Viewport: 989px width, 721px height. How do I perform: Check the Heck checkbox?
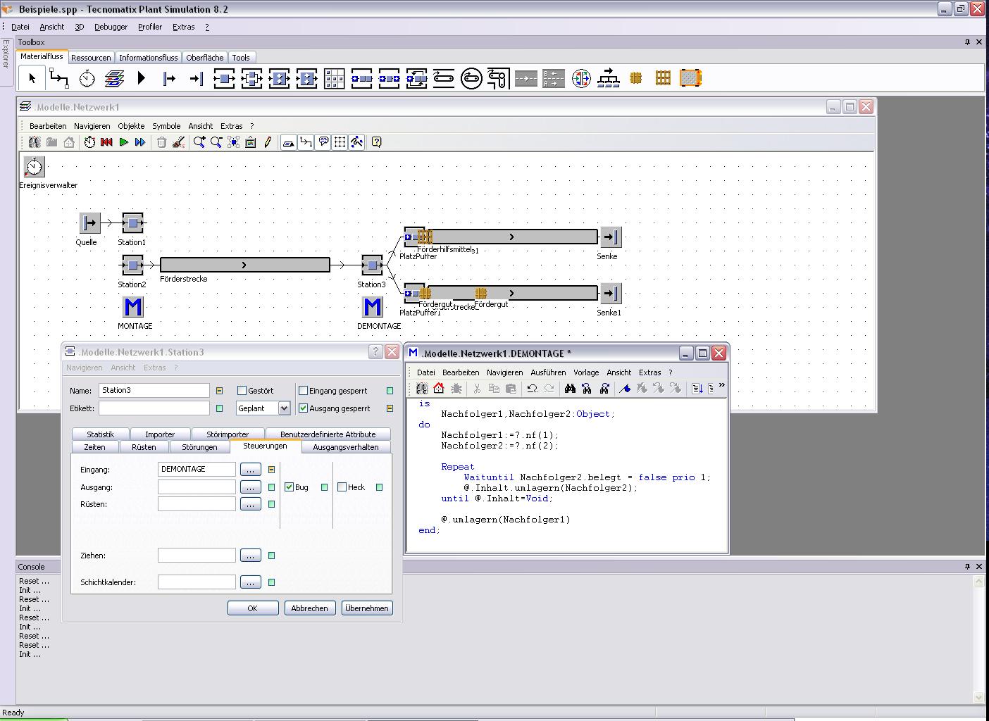click(342, 487)
